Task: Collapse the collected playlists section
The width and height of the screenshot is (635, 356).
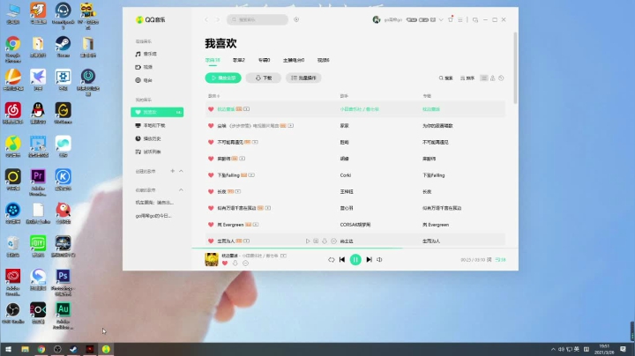Action: (x=181, y=189)
